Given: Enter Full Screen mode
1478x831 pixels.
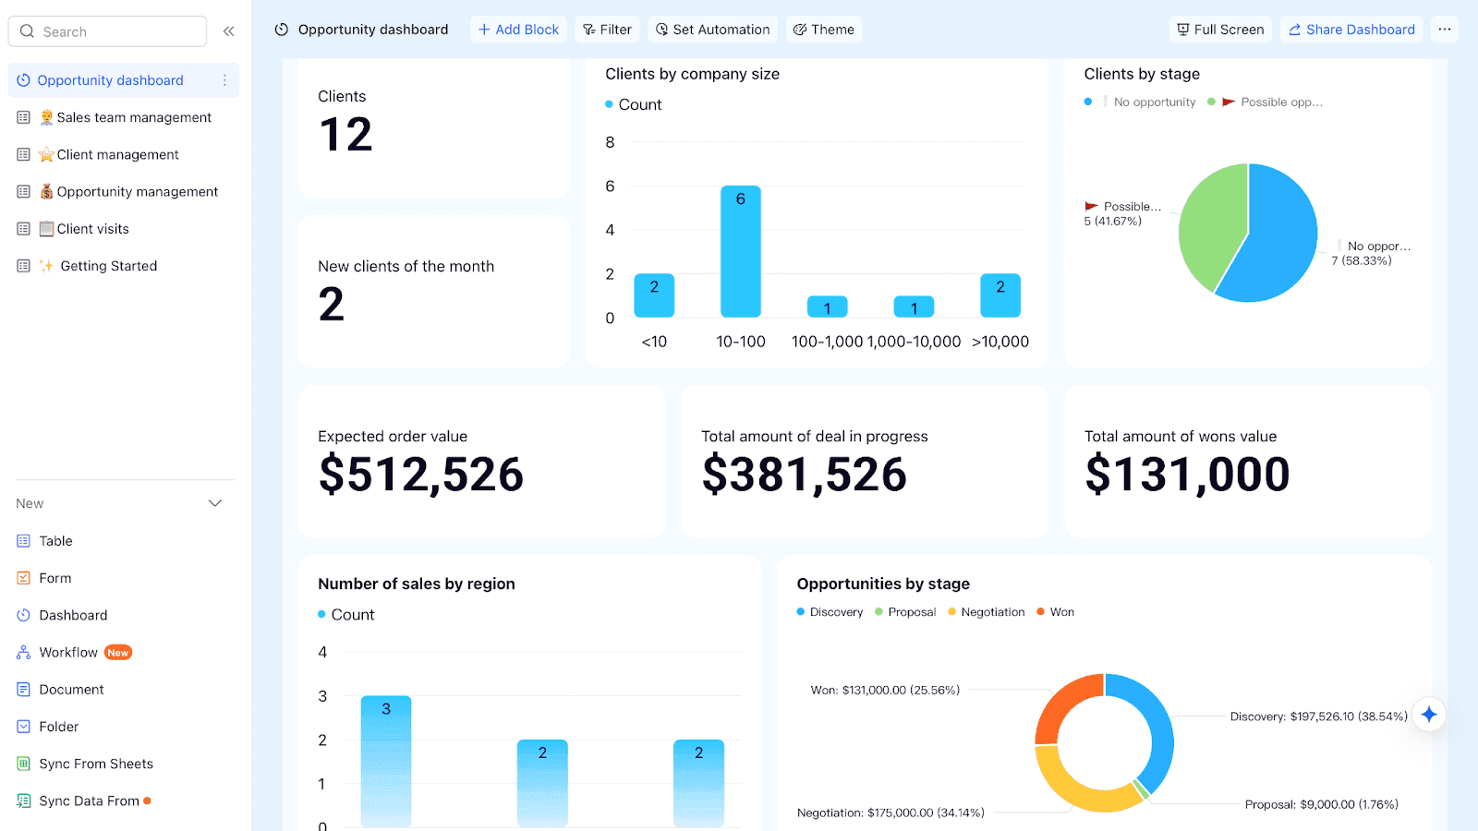Looking at the screenshot, I should pos(1220,30).
